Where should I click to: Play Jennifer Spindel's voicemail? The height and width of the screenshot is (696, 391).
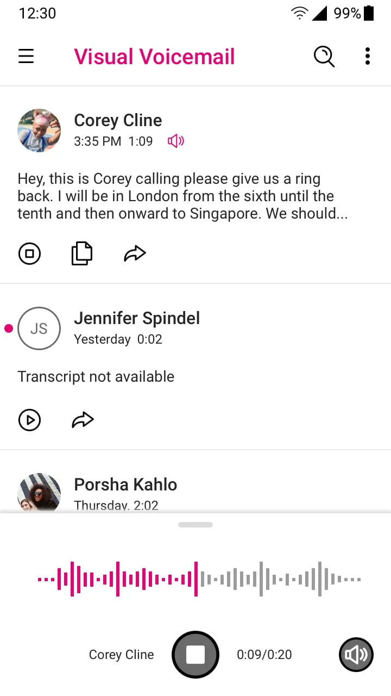tap(29, 420)
